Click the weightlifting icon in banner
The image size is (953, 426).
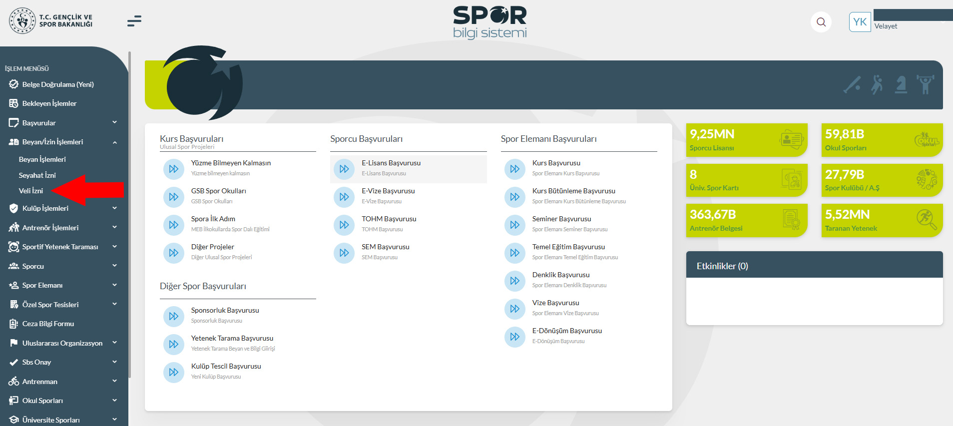click(x=925, y=84)
